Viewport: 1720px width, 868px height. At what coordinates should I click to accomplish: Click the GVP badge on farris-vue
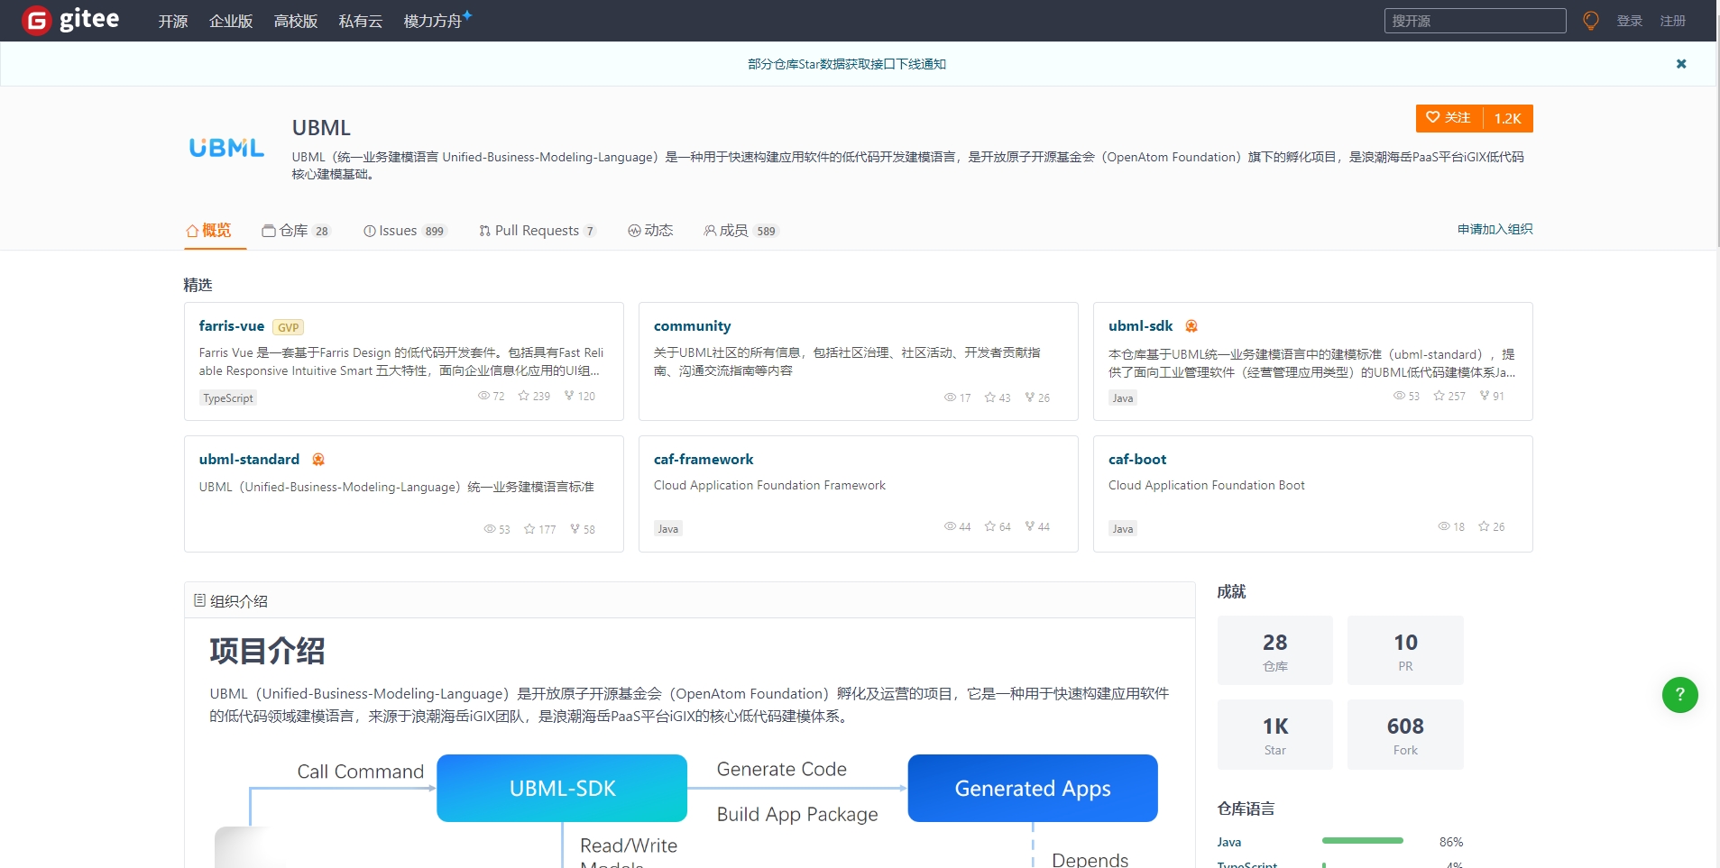(288, 327)
